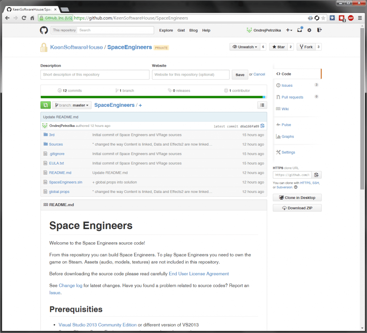
Task: Click the OndrejPetrzilka commit author avatar
Action: 45,126
